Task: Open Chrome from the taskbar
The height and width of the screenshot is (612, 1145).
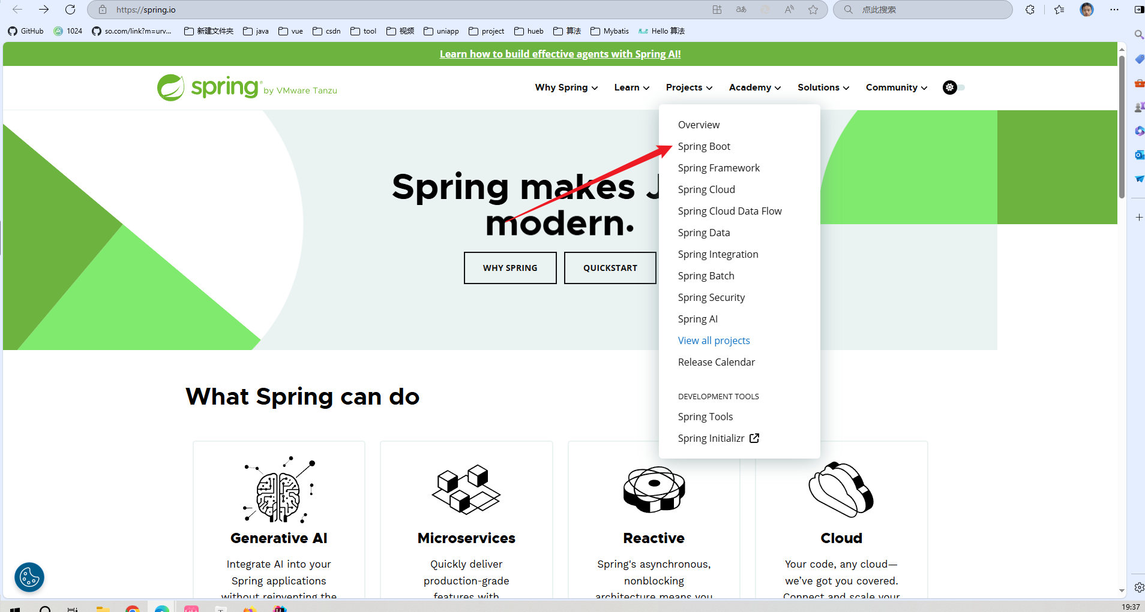Action: (133, 609)
